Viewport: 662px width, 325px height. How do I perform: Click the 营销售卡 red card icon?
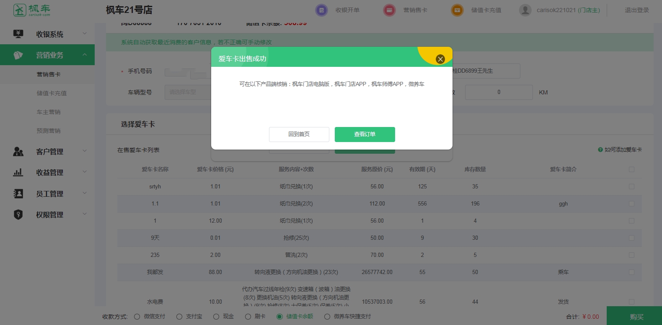click(x=389, y=10)
